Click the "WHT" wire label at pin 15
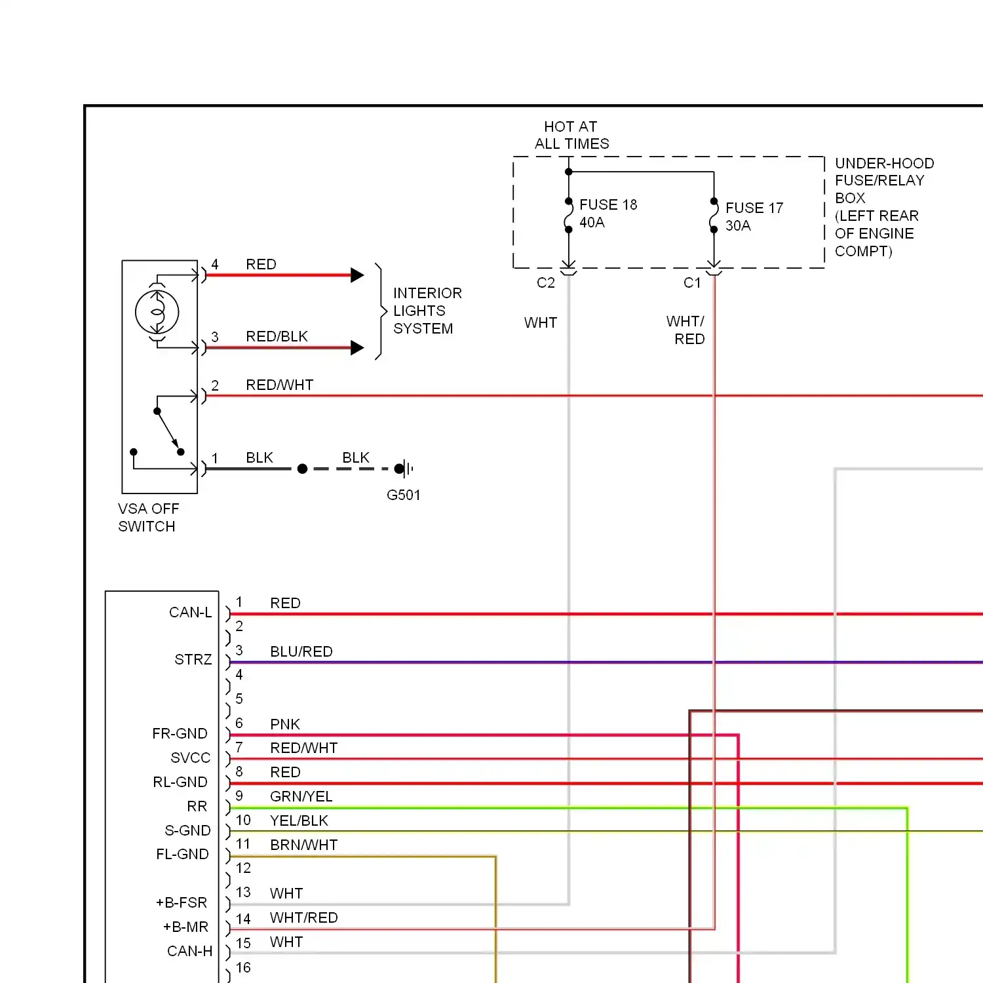The image size is (983, 983). click(x=286, y=942)
